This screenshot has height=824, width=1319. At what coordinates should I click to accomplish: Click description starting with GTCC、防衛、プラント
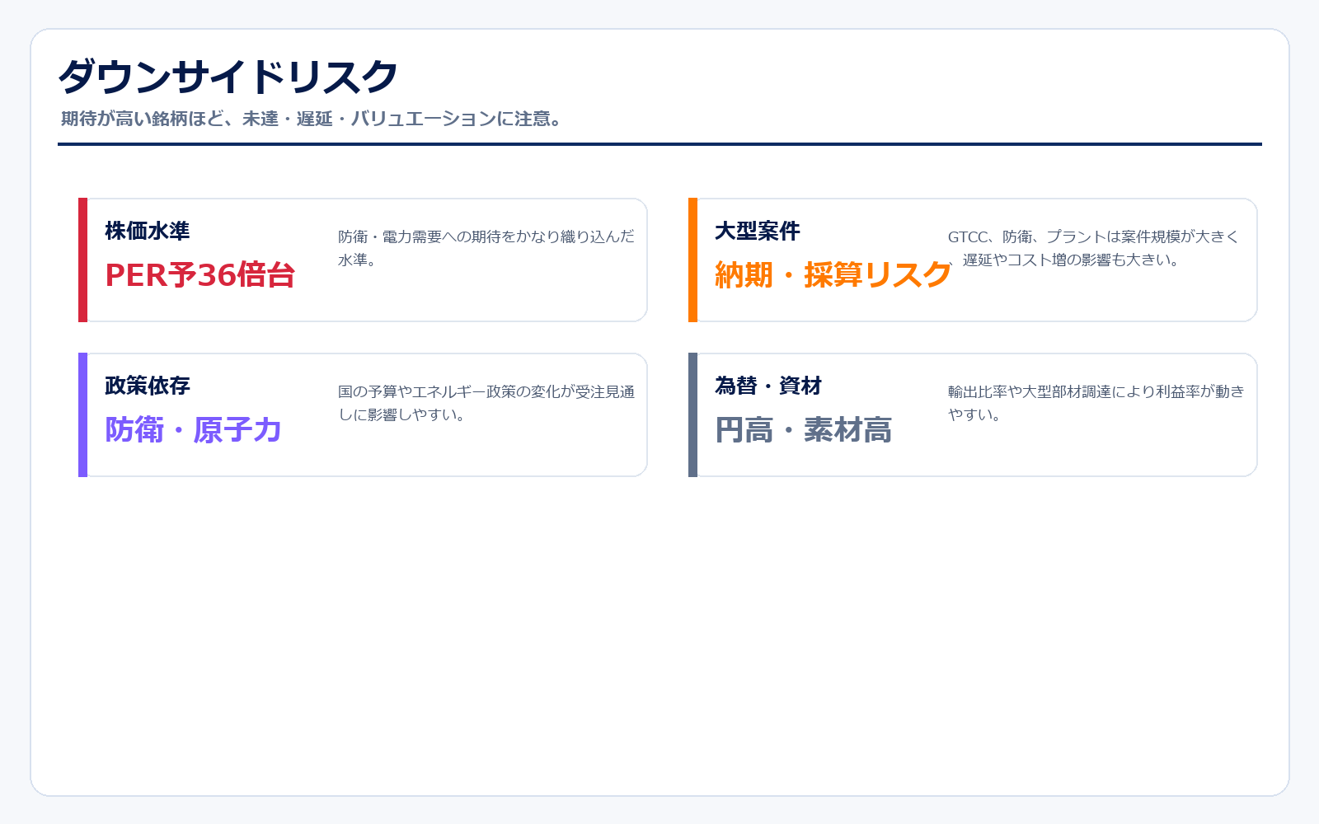[1094, 248]
